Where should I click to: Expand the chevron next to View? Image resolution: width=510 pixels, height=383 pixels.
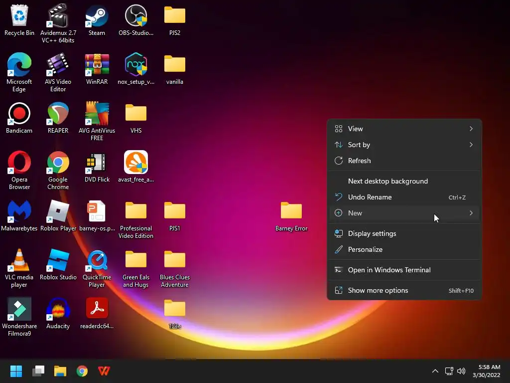click(x=471, y=129)
